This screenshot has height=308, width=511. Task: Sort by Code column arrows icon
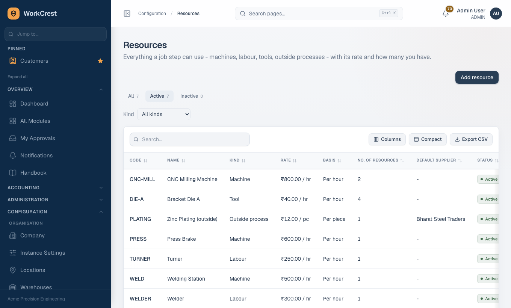click(145, 160)
